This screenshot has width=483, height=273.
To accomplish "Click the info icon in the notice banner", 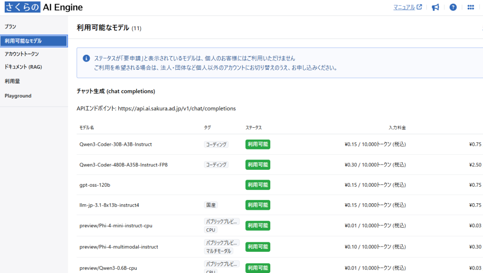I will pyautogui.click(x=85, y=58).
